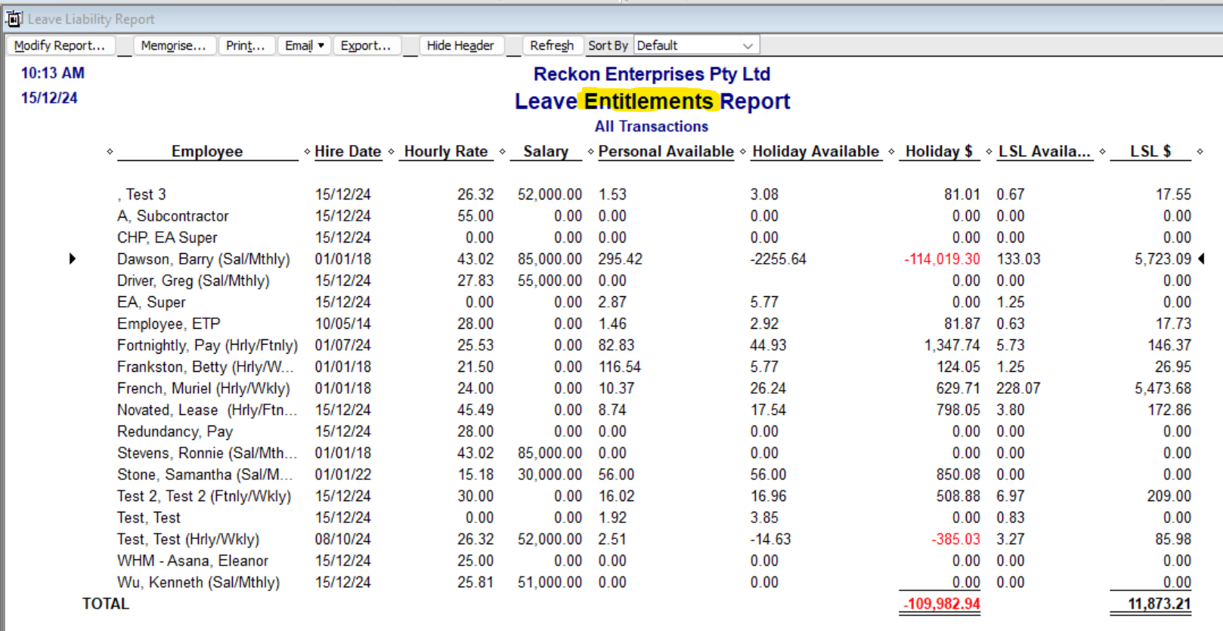
Task: Click the diamond handle between Salary and Personal Available
Action: click(590, 152)
